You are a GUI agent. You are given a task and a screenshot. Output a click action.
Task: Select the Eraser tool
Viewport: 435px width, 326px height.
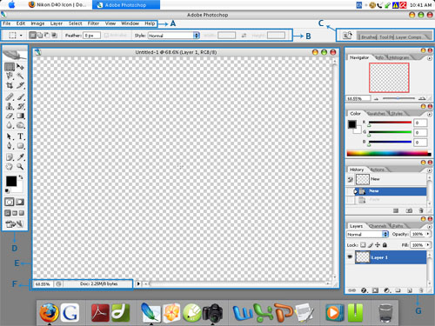(10, 116)
